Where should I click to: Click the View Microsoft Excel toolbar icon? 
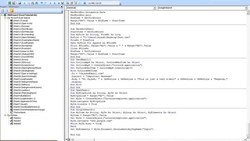(10, 3)
